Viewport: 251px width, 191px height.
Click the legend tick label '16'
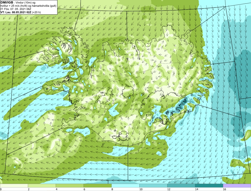coord(224,189)
